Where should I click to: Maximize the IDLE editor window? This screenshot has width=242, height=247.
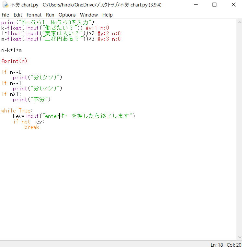pyautogui.click(x=214, y=5)
